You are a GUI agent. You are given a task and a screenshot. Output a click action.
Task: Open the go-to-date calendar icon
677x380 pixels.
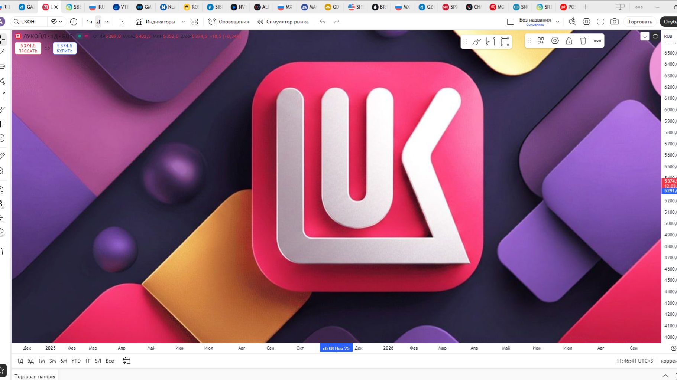[126, 361]
